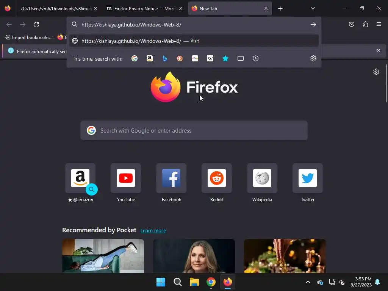Click the Firefox taskbar icon

[228, 282]
